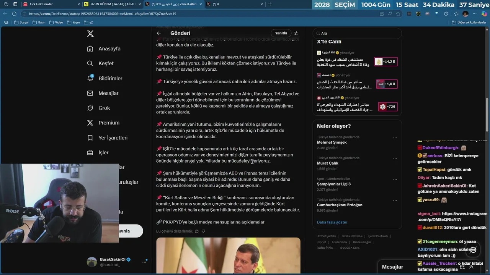The height and width of the screenshot is (275, 490).
Task: Click the search magnifier icon beside Ara
Action: (317, 33)
